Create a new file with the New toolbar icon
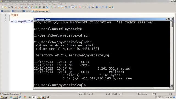The width and height of the screenshot is (176, 99). point(3,7)
